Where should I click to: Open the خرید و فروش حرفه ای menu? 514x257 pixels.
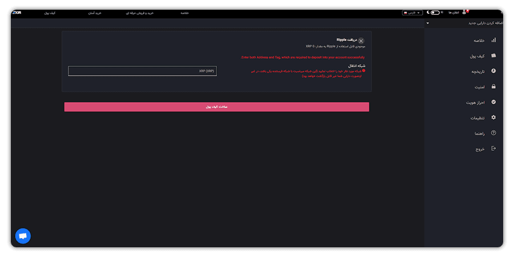click(140, 13)
